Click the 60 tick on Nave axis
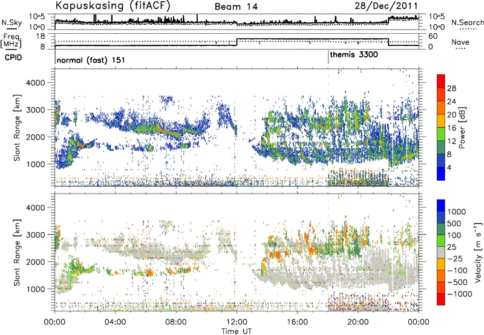Screen dimensions: 484x335 coord(433,36)
